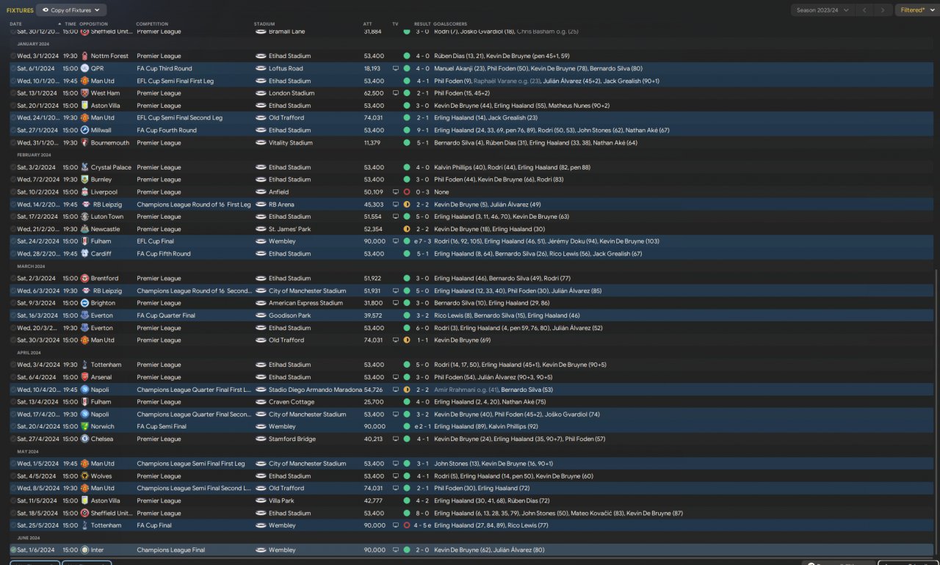This screenshot has height=565, width=940.
Task: Tick the selection circle on the Brighton row
Action: click(x=13, y=303)
